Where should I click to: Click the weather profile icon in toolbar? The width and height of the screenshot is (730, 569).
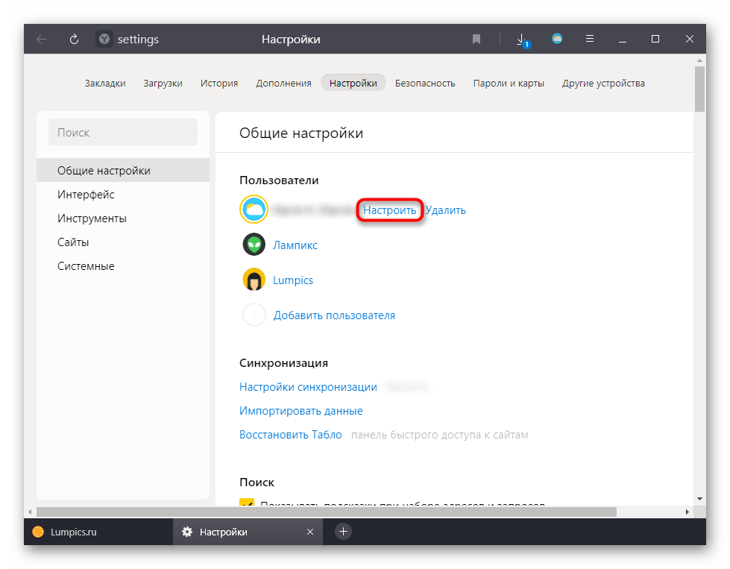(557, 39)
